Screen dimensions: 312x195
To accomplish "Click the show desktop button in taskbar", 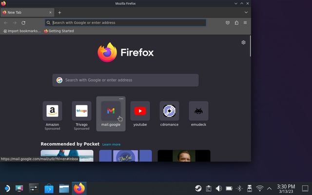I will [305, 188].
